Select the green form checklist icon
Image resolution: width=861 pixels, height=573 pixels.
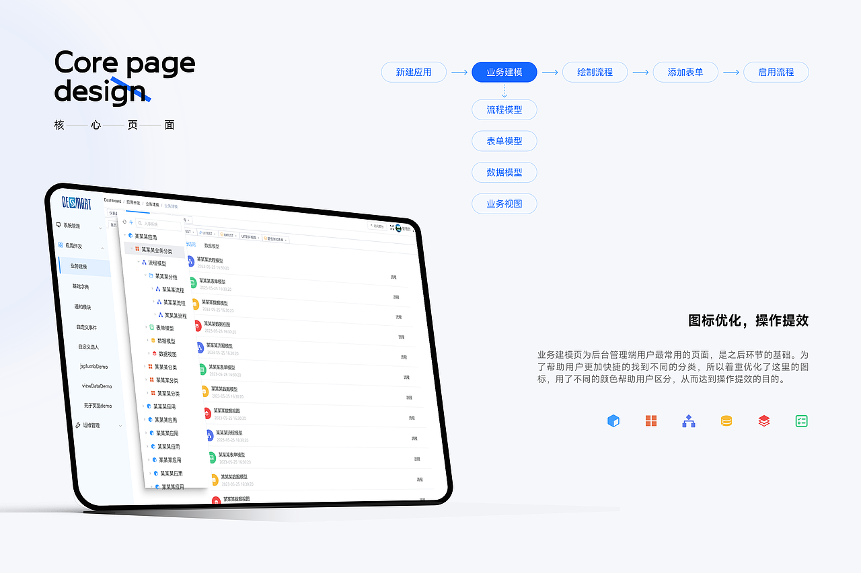(x=801, y=421)
